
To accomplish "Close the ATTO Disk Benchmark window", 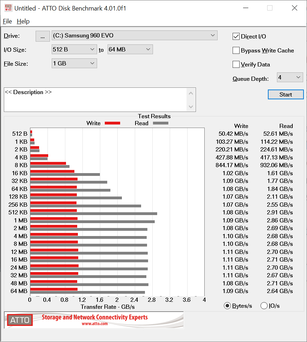I will [294, 8].
